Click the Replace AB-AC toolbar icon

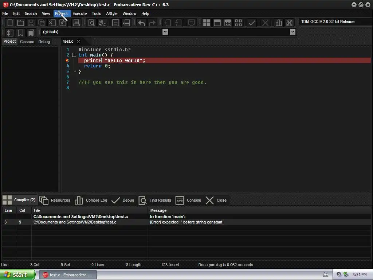[x=102, y=23]
